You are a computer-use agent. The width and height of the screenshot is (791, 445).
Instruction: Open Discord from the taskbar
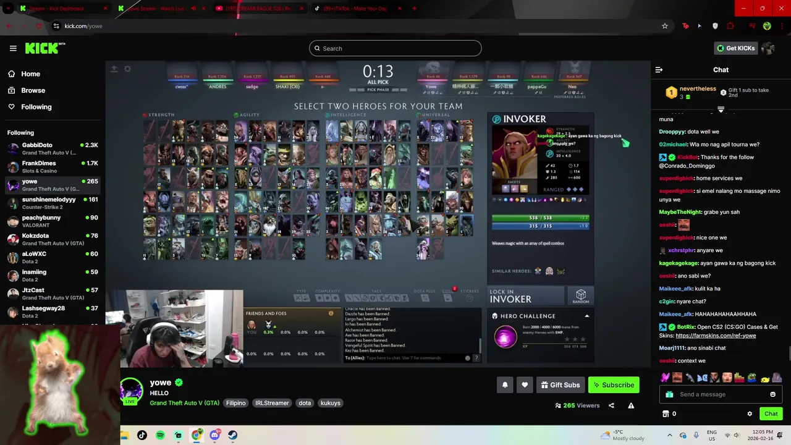click(x=214, y=435)
